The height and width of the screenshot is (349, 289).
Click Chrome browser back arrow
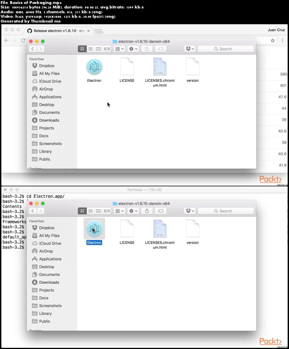pos(6,41)
